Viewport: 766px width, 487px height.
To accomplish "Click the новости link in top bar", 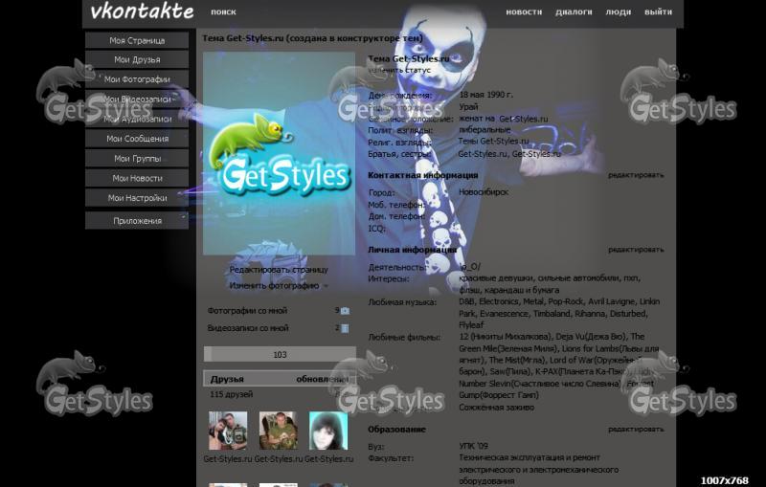I will [523, 12].
